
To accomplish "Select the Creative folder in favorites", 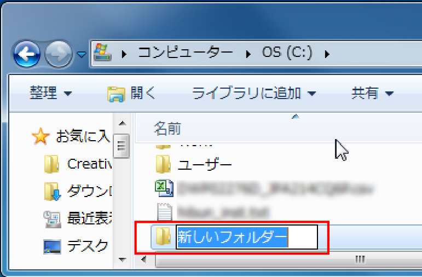I will [x=89, y=164].
